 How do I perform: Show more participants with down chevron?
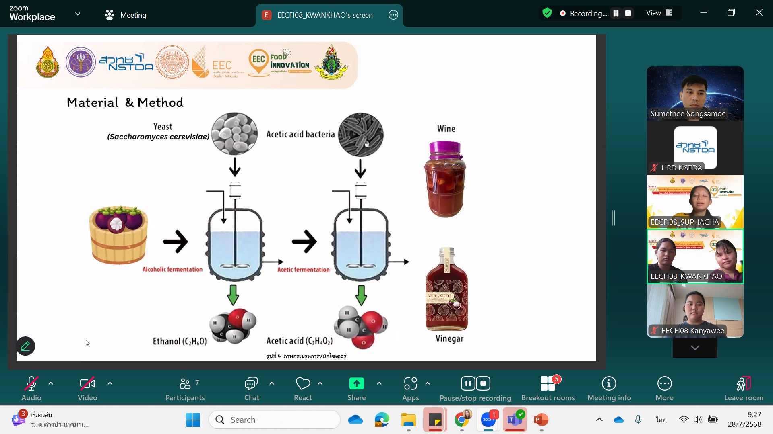(x=695, y=348)
